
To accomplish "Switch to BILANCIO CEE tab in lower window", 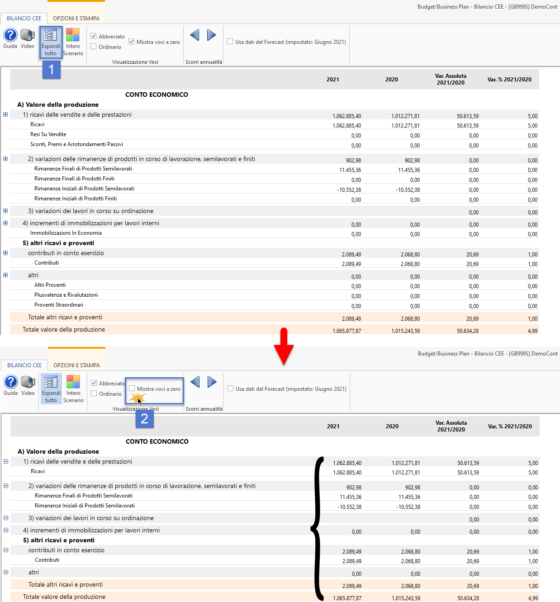I will (x=24, y=365).
